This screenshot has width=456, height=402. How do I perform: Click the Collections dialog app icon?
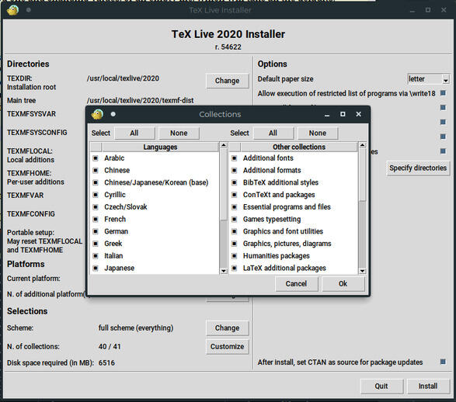[97, 114]
